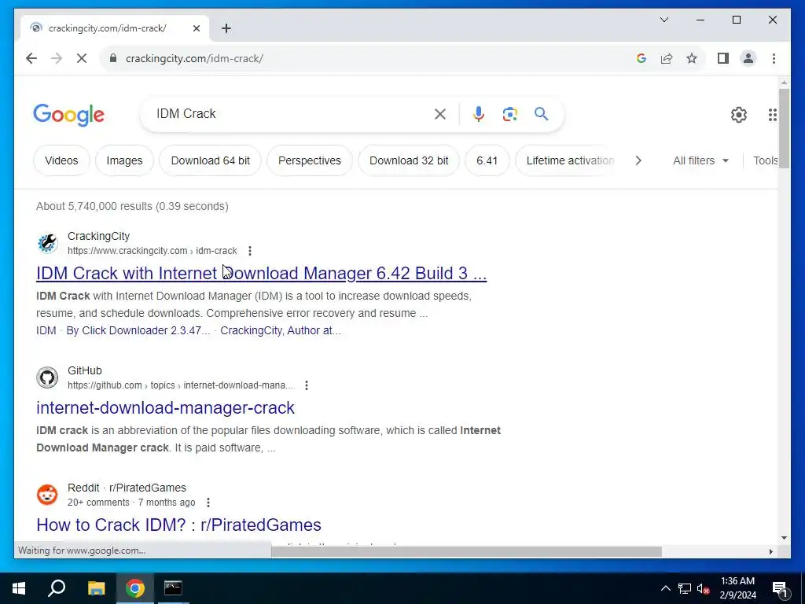Click the GitHub result favicon
The height and width of the screenshot is (604, 805).
(47, 377)
